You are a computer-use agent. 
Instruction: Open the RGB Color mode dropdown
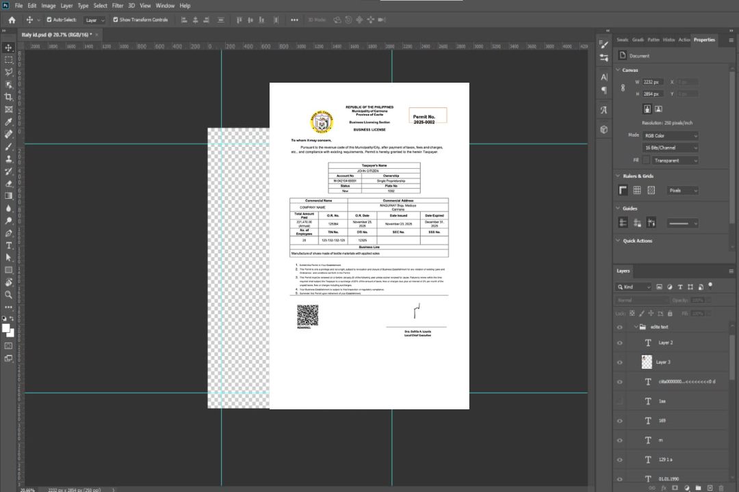[671, 135]
